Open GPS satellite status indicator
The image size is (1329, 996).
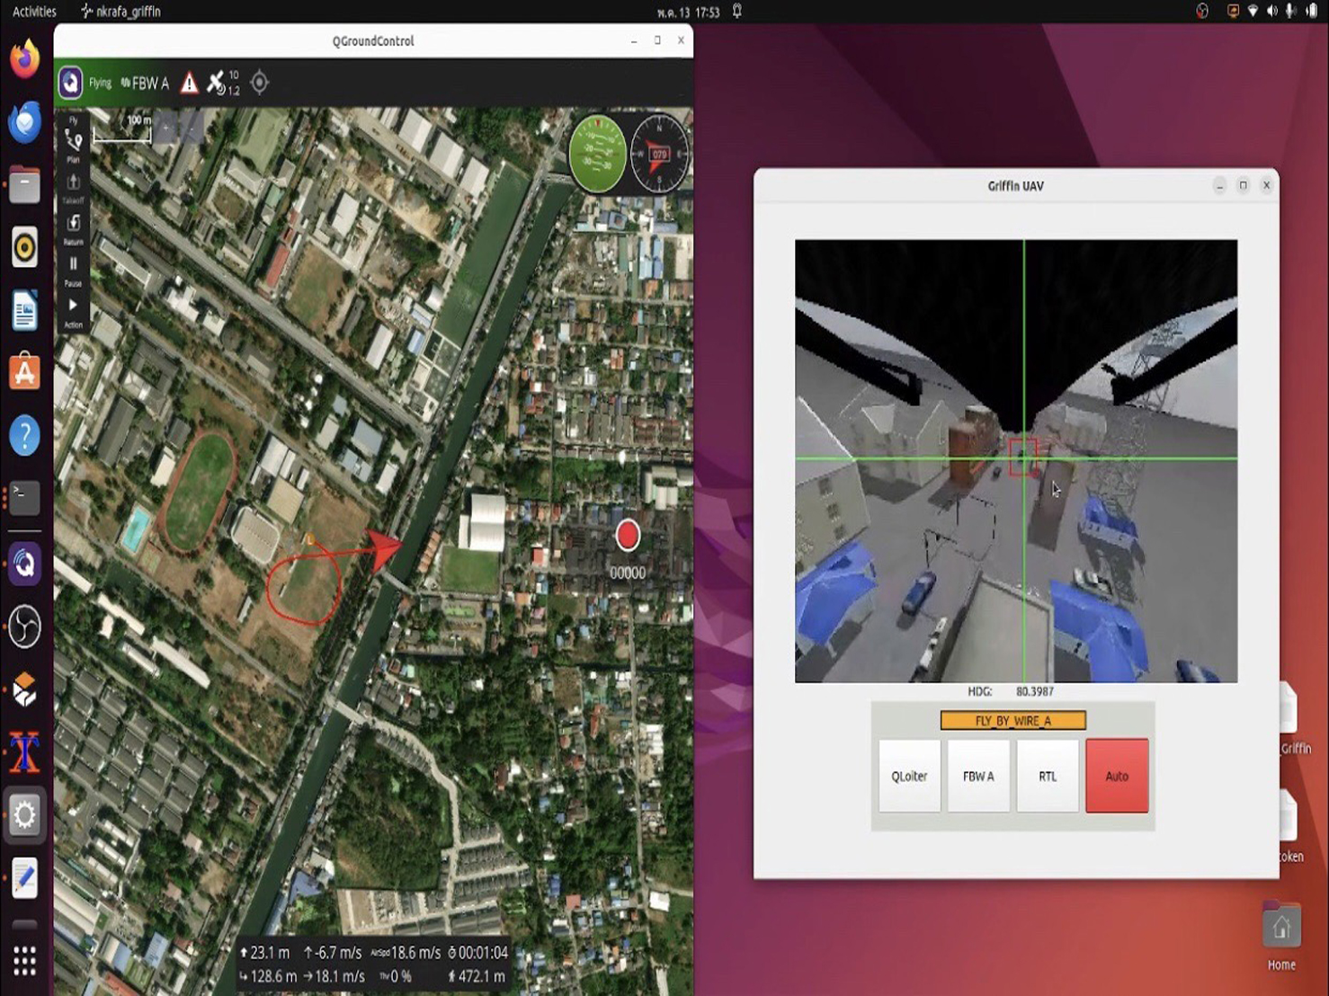click(222, 83)
